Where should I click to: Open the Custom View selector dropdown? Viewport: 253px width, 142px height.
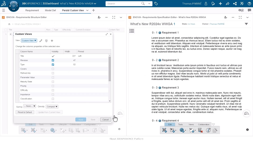(x=29, y=40)
